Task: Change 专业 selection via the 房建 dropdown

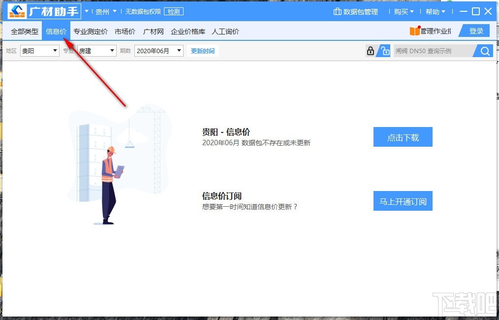Action: [x=96, y=50]
